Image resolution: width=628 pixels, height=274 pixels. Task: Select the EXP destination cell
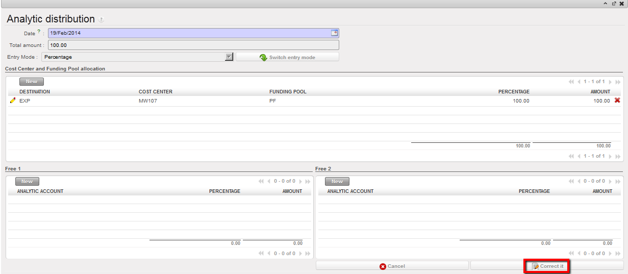click(25, 101)
